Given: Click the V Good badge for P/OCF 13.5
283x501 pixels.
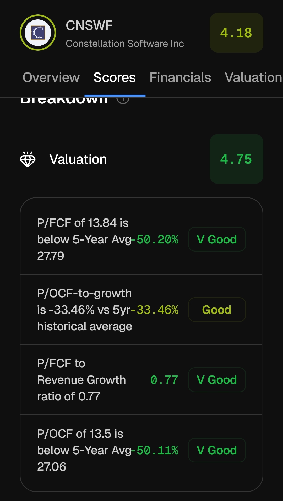Looking at the screenshot, I should click(x=217, y=450).
